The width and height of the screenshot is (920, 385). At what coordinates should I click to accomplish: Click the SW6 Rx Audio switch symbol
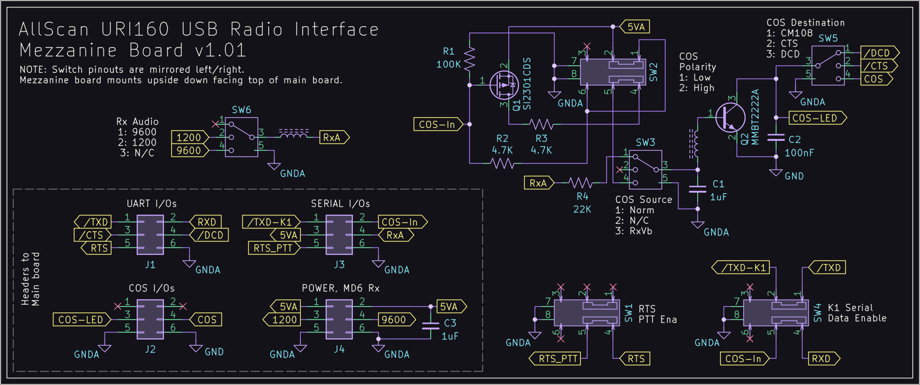pyautogui.click(x=242, y=137)
